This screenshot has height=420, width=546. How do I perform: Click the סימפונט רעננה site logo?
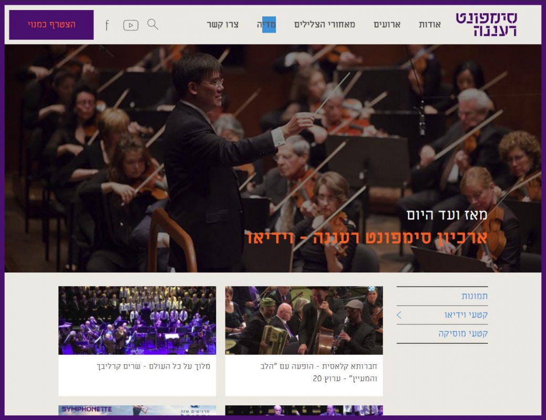pyautogui.click(x=487, y=24)
